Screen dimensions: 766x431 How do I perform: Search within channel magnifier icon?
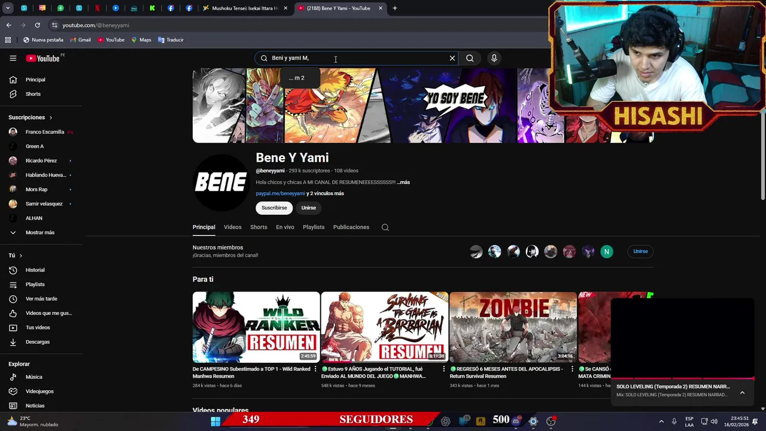(x=385, y=227)
